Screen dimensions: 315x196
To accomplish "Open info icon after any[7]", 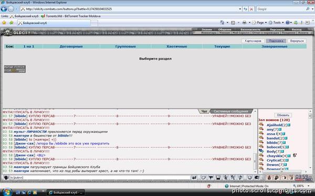I will (x=280, y=130).
